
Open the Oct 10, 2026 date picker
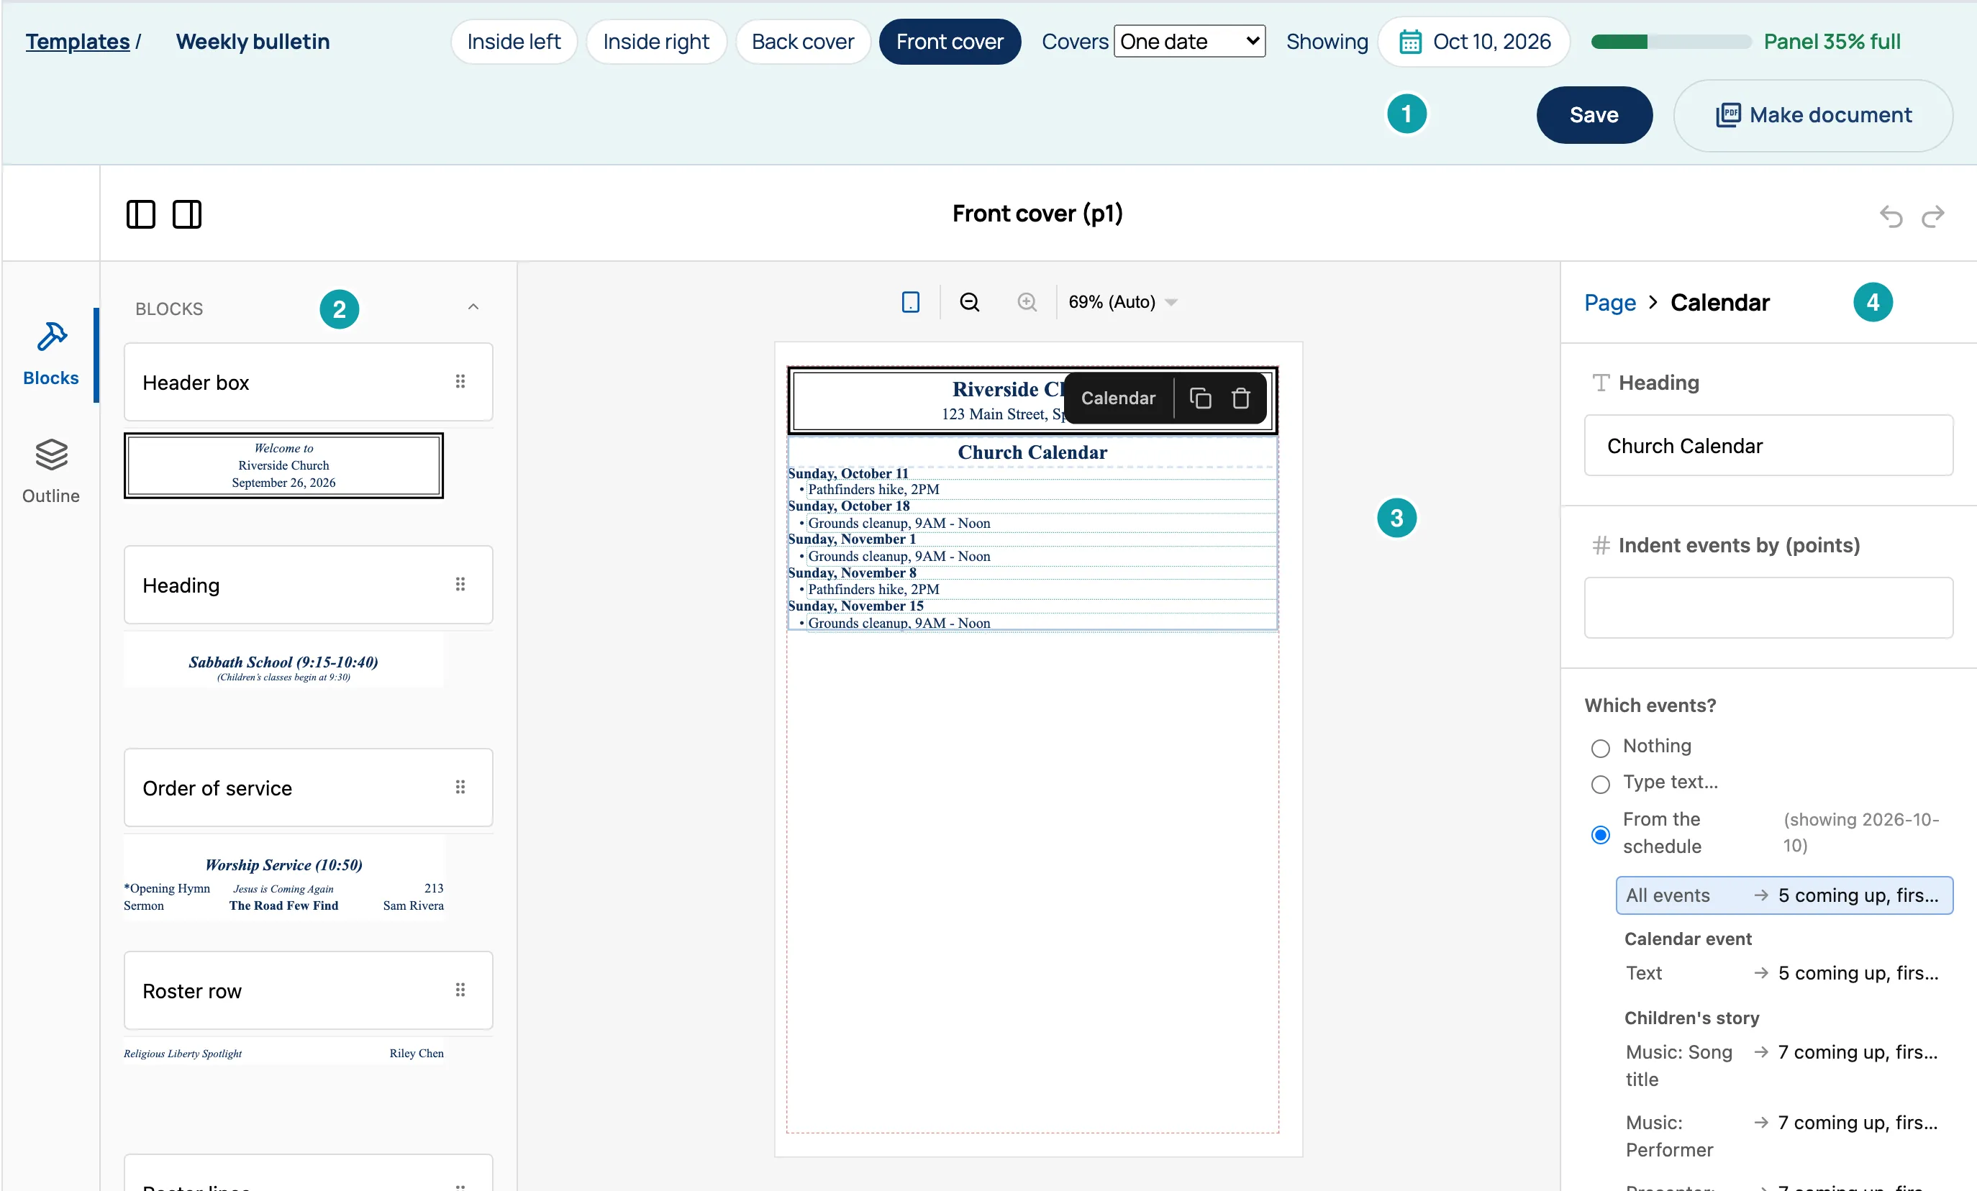click(x=1474, y=42)
